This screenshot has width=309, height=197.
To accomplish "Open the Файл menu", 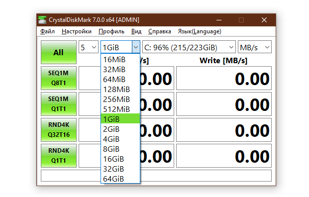I will tap(47, 31).
